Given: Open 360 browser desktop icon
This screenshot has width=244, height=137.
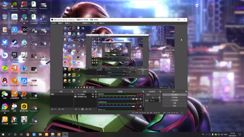Looking at the screenshot, I should pos(5,109).
